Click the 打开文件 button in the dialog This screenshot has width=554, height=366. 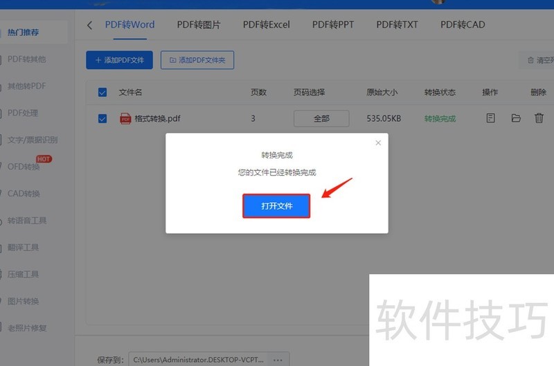[276, 205]
